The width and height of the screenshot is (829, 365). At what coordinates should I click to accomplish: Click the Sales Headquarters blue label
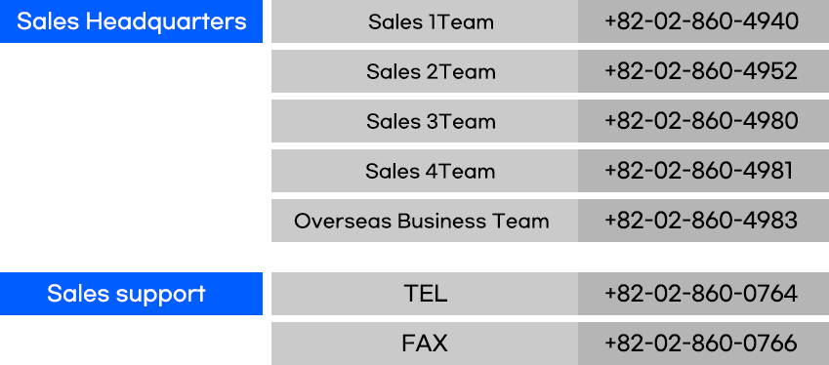click(x=131, y=21)
